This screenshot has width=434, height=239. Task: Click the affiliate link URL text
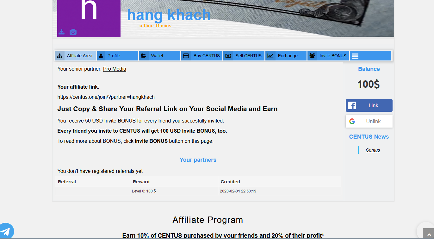click(106, 97)
